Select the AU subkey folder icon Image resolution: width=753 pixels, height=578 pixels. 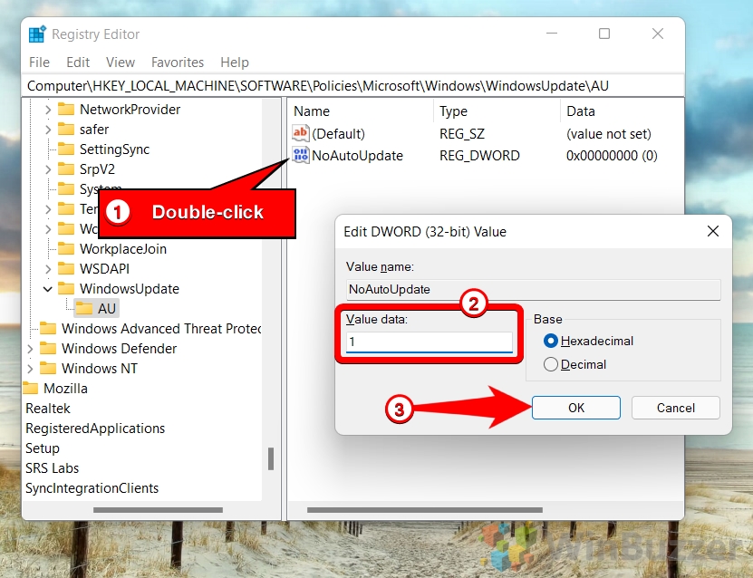[x=84, y=309]
